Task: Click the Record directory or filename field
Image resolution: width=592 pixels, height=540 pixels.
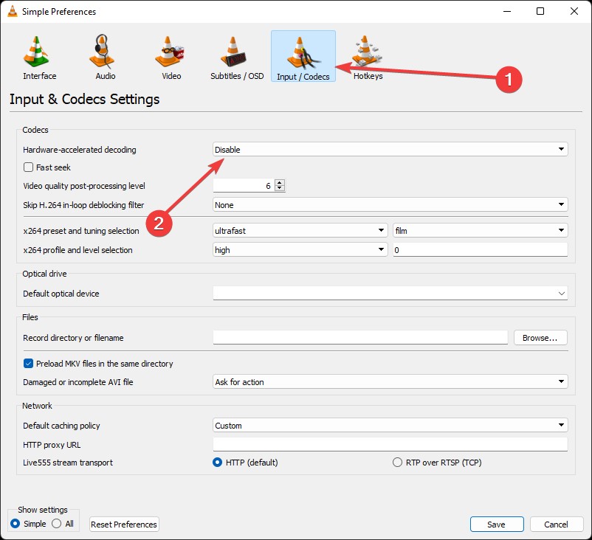Action: click(x=360, y=337)
